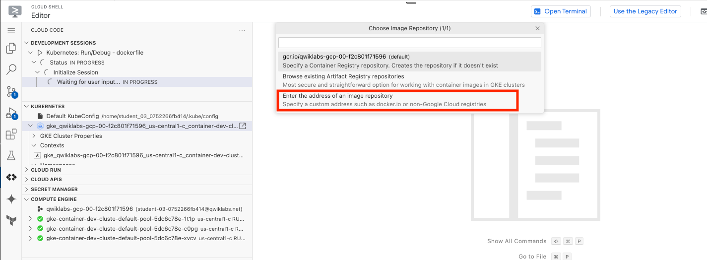Select Waiting for user input row
Screen dimensions: 707x260
click(x=137, y=82)
